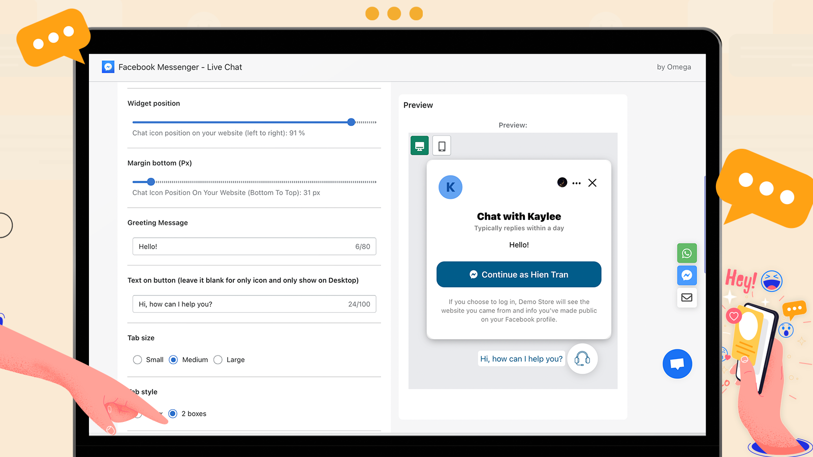The height and width of the screenshot is (457, 813).
Task: Click the Facebook Messenger app logo icon
Action: point(108,67)
